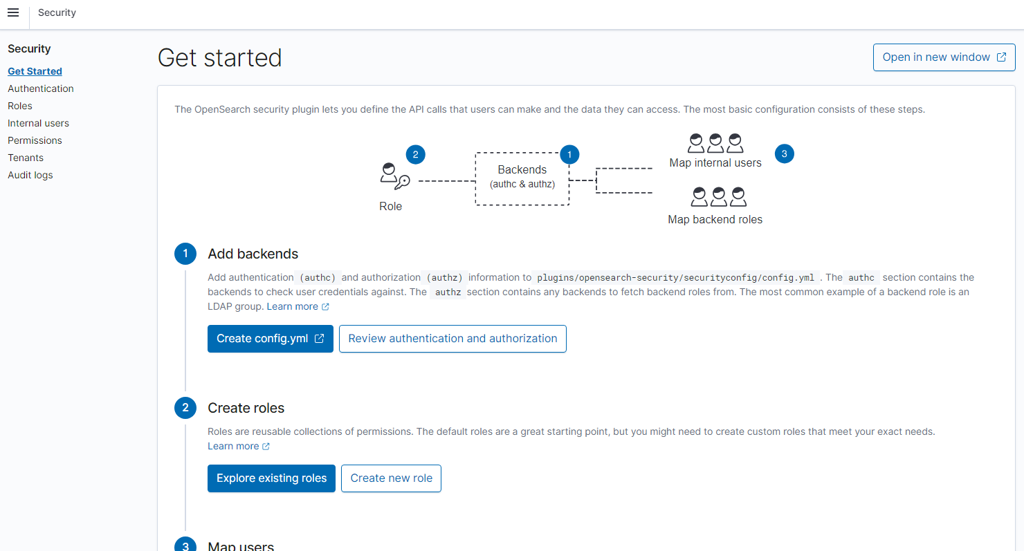Viewport: 1024px width, 551px height.
Task: Click the Security sidebar section title
Action: (x=29, y=49)
